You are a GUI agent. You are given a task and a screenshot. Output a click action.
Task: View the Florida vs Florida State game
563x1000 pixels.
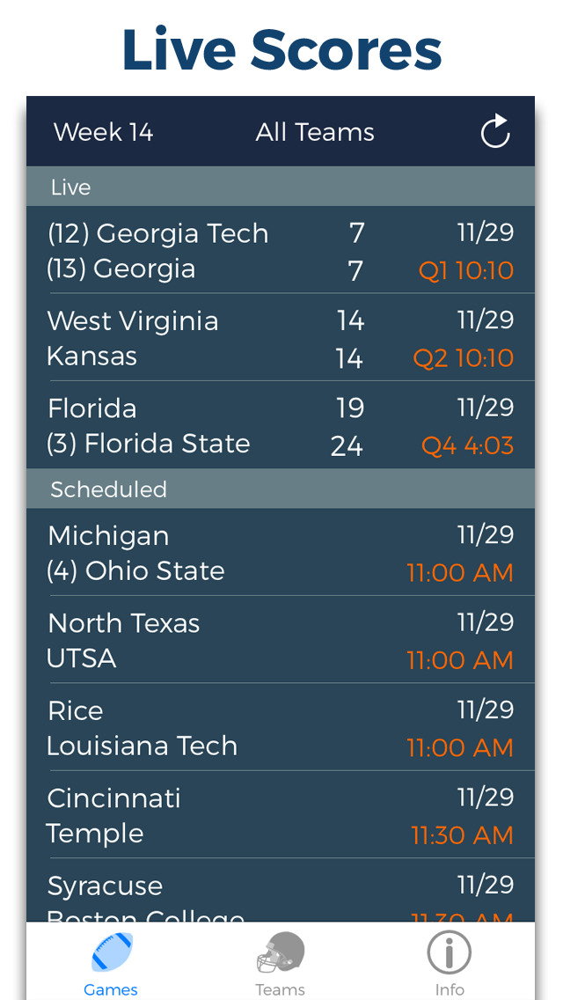tap(280, 425)
